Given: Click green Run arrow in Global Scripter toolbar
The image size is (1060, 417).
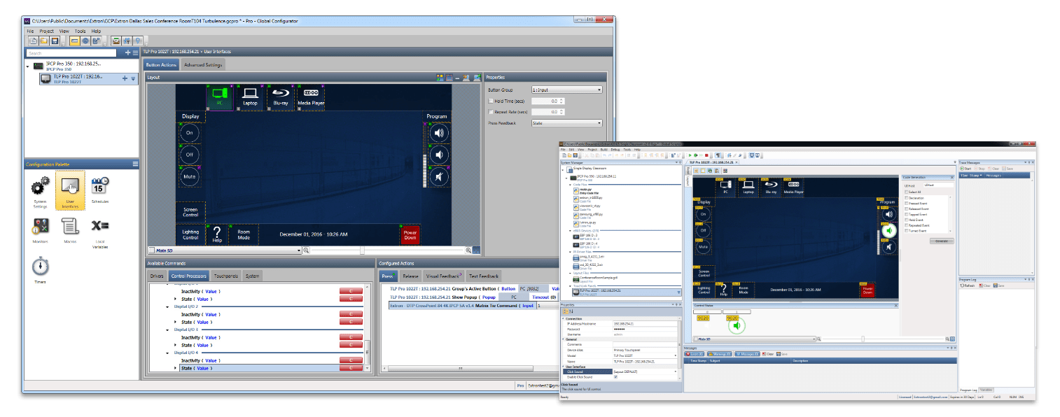Looking at the screenshot, I should (689, 155).
